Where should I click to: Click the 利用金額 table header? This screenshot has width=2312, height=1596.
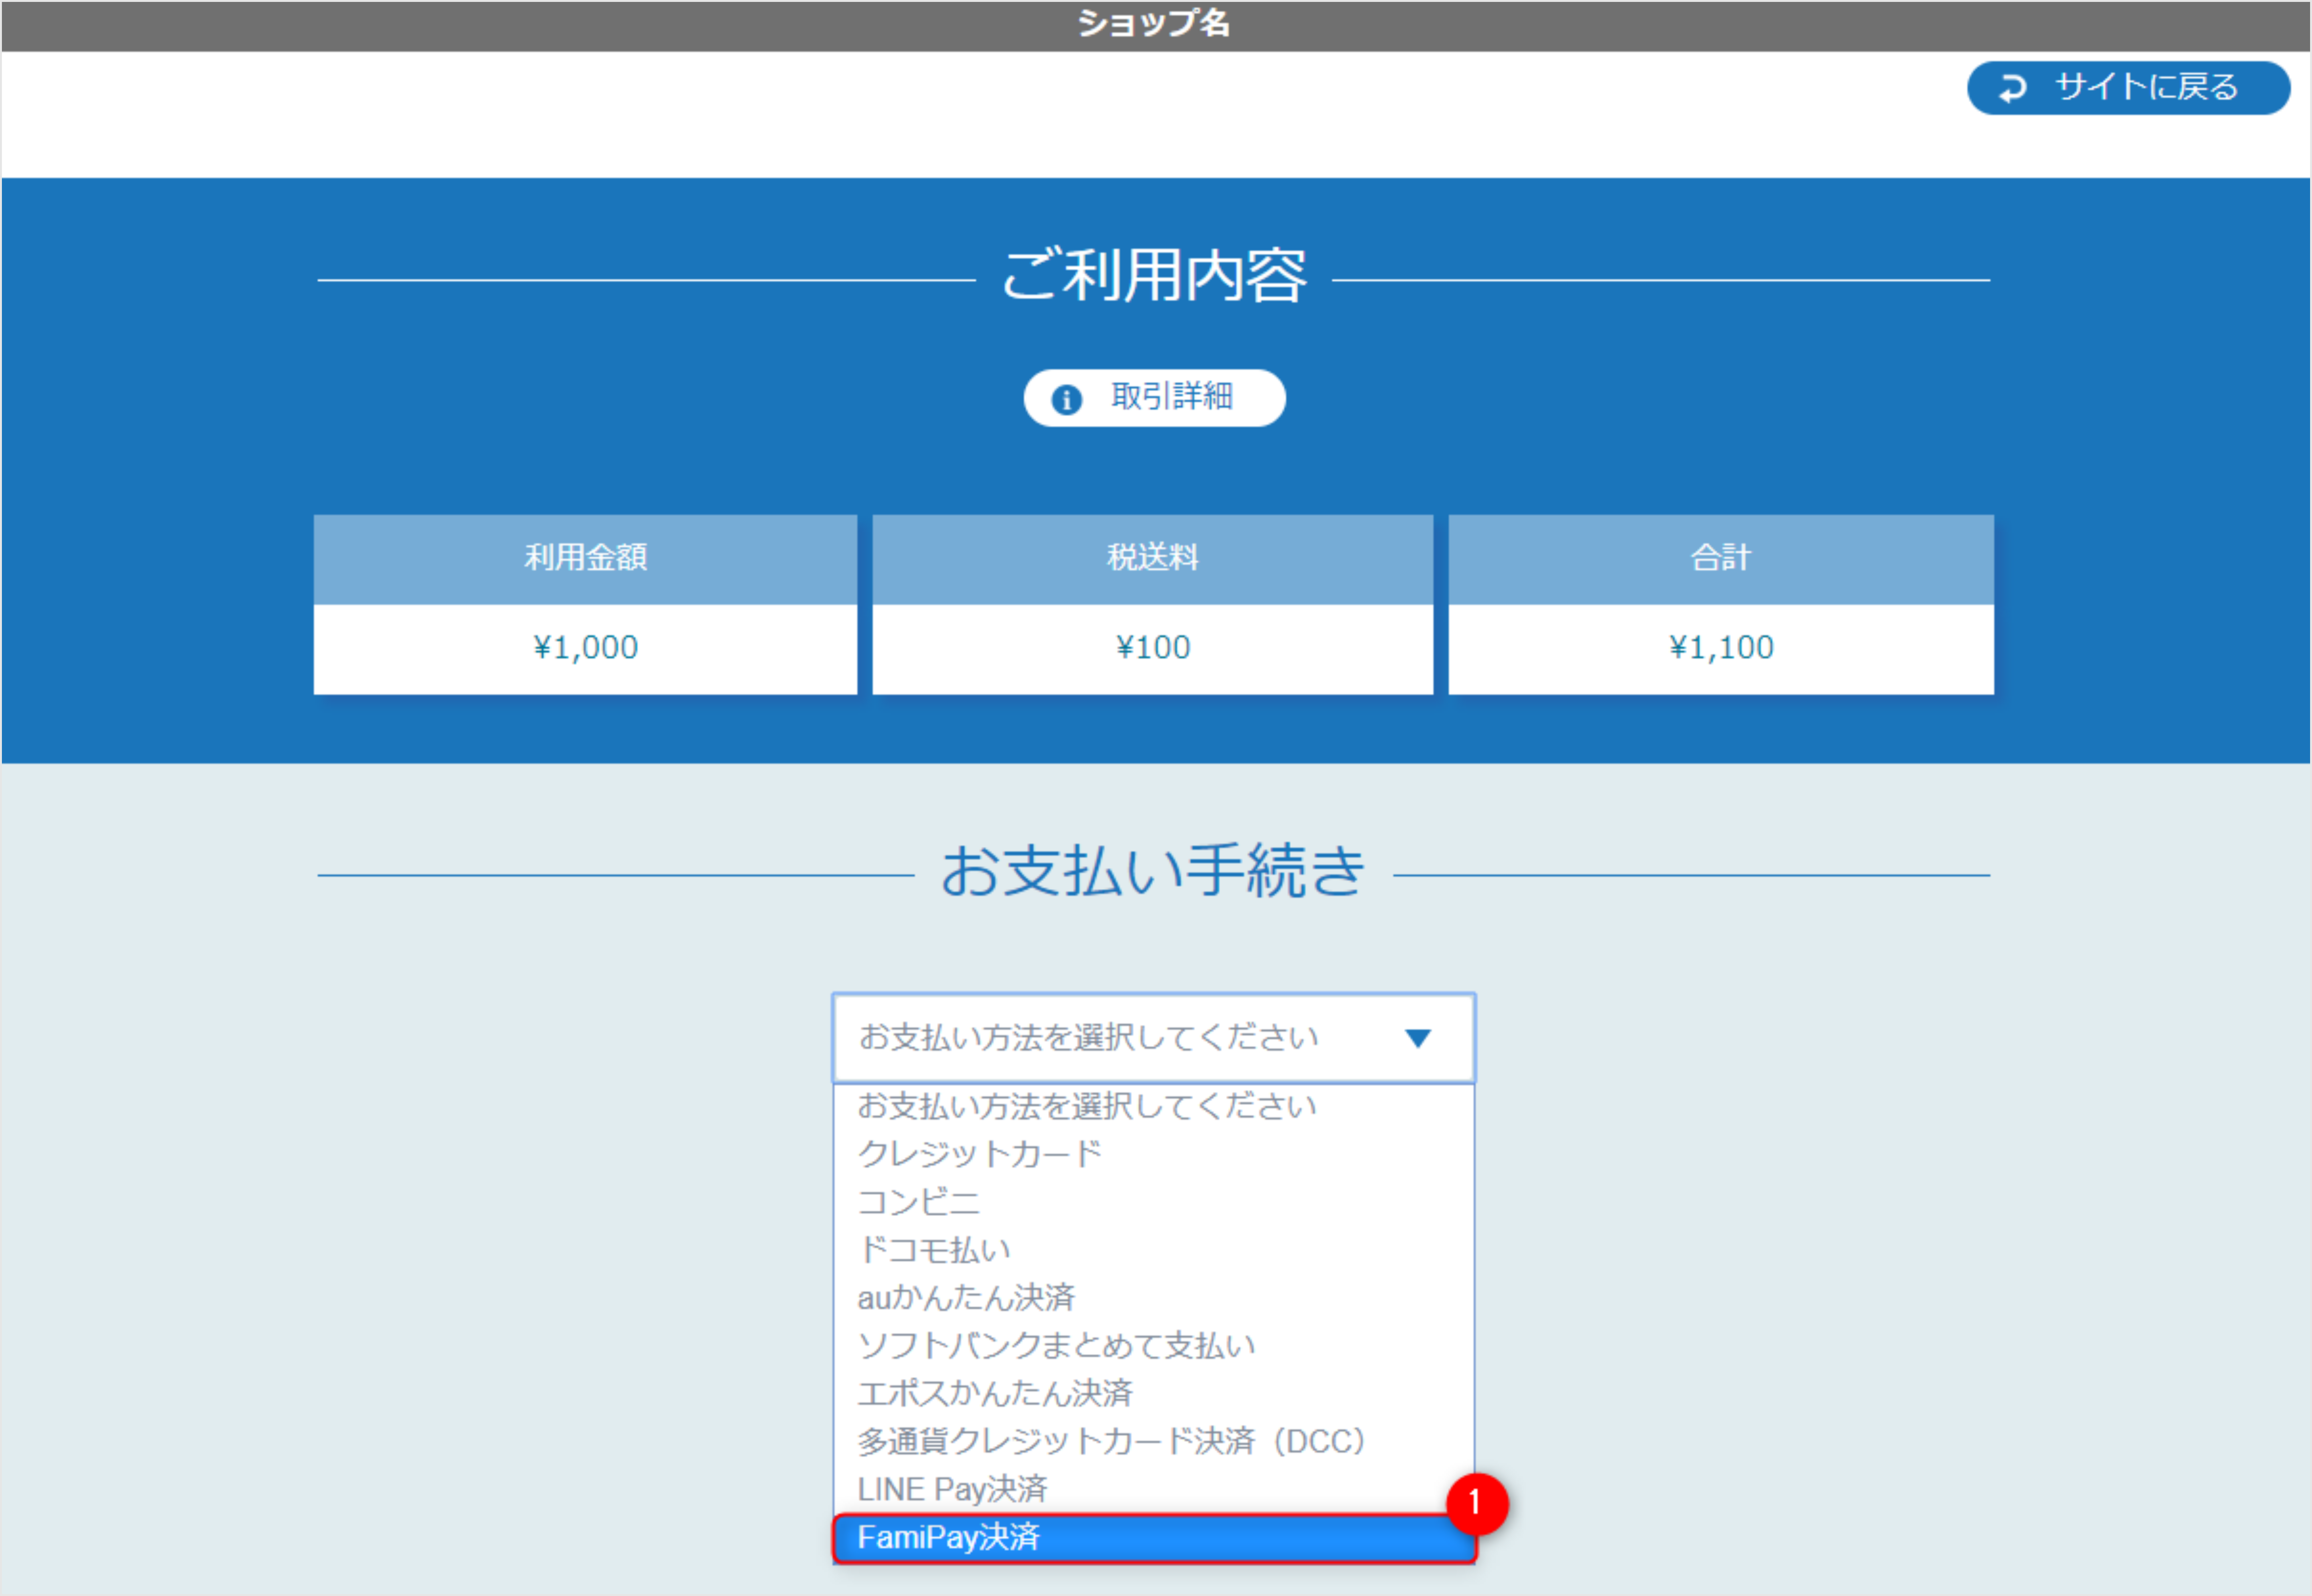(585, 560)
